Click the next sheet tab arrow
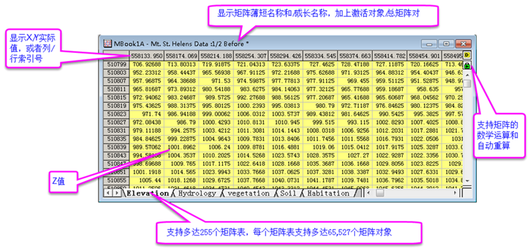The height and width of the screenshot is (248, 529). tap(116, 193)
